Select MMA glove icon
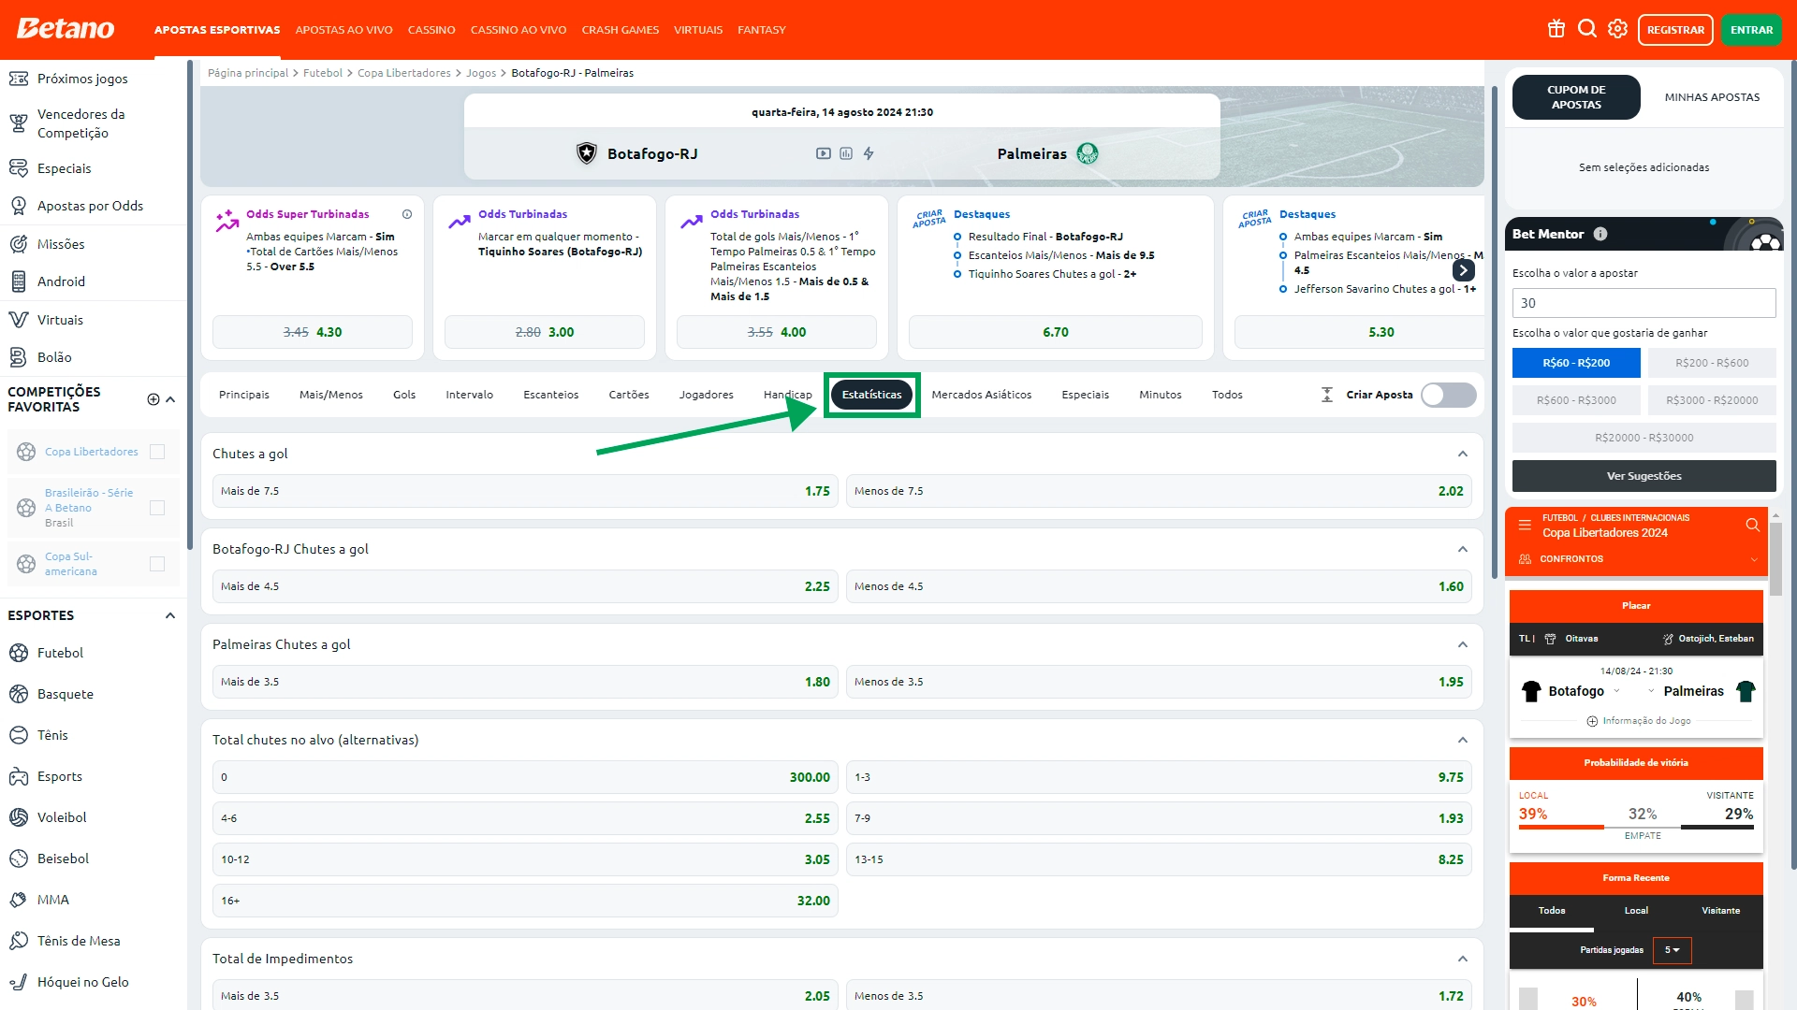1797x1010 pixels. click(x=19, y=900)
